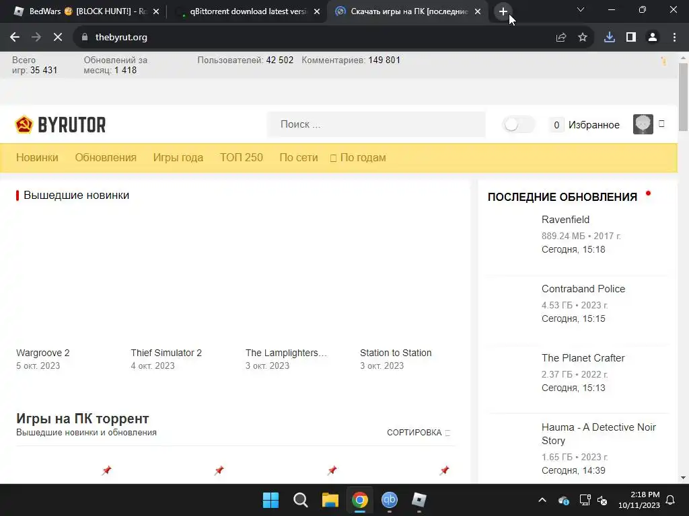689x516 pixels.
Task: Click the page vertical scrollbar thumb
Action: click(x=683, y=97)
